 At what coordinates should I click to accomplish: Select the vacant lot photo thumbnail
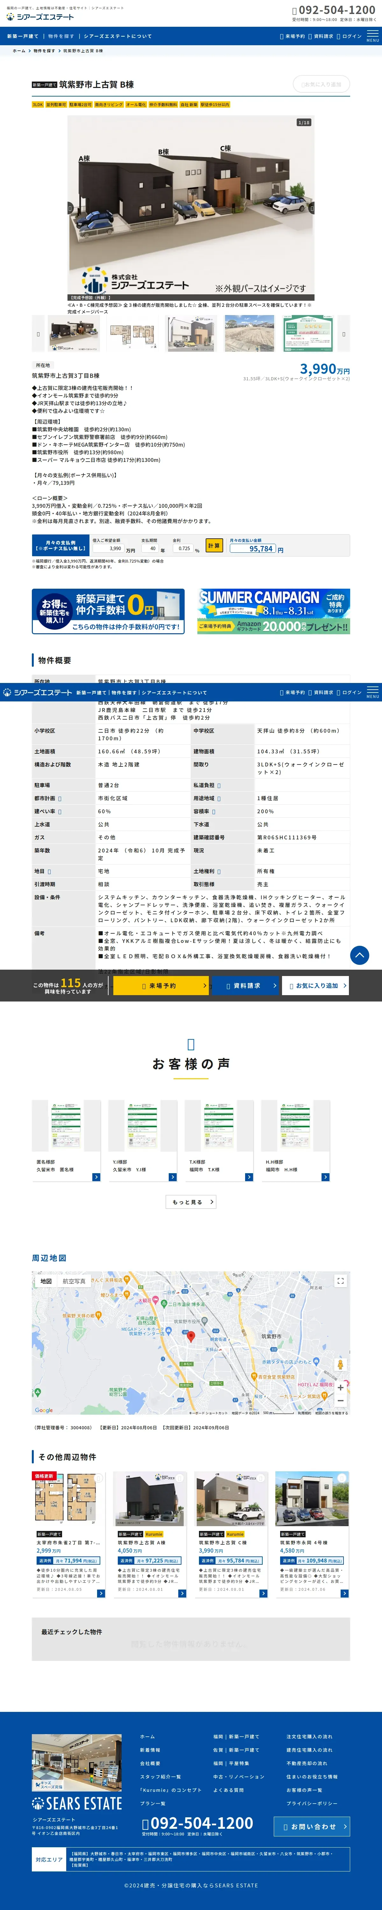click(250, 334)
